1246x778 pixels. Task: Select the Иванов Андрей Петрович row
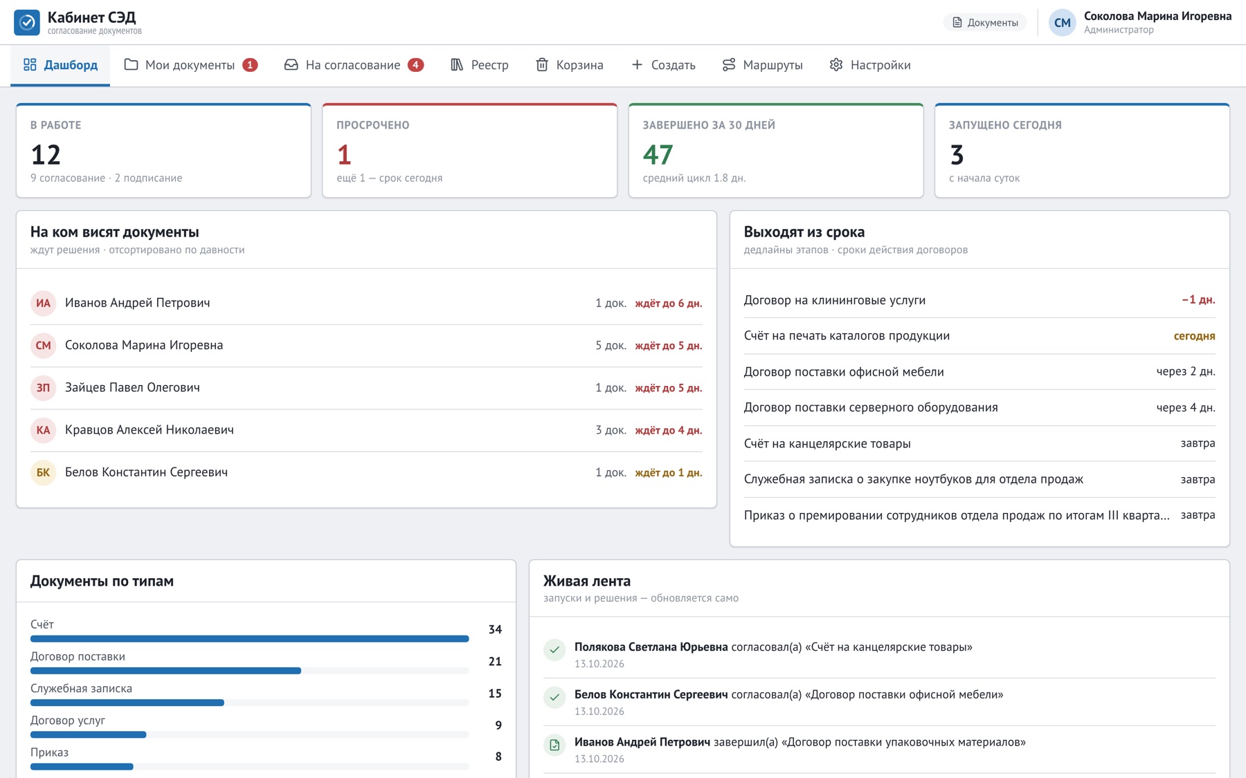pos(366,303)
